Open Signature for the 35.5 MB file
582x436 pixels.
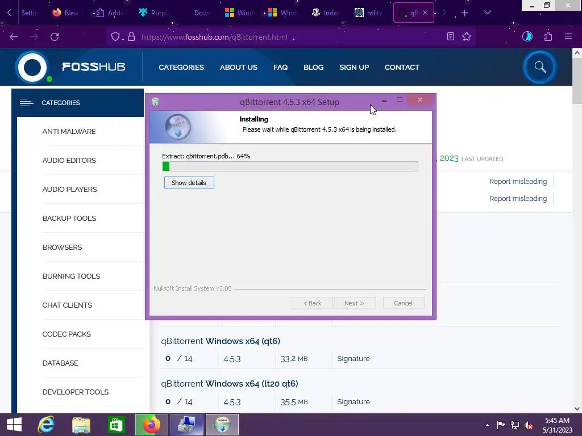pos(354,401)
